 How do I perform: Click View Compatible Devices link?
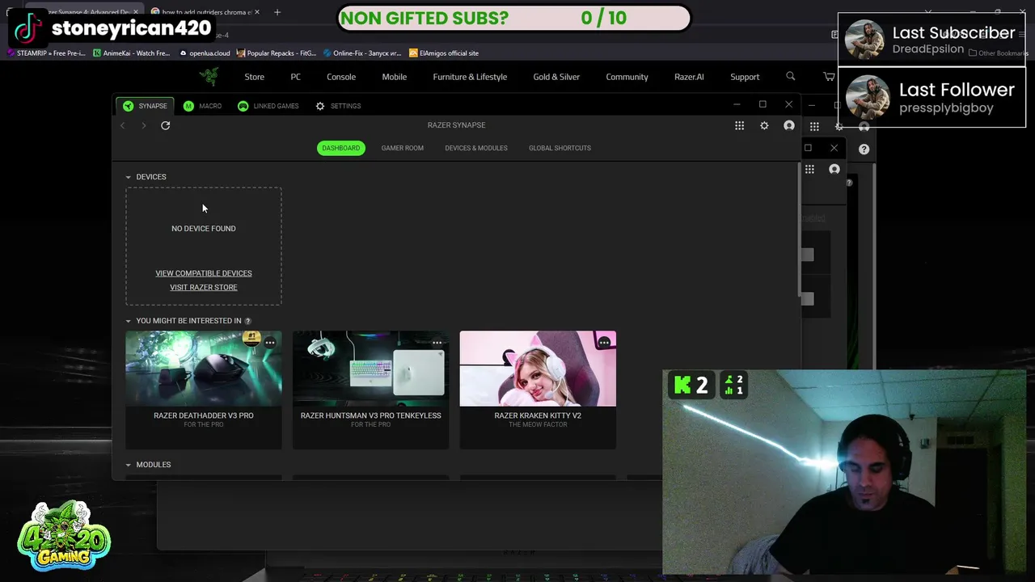204,273
